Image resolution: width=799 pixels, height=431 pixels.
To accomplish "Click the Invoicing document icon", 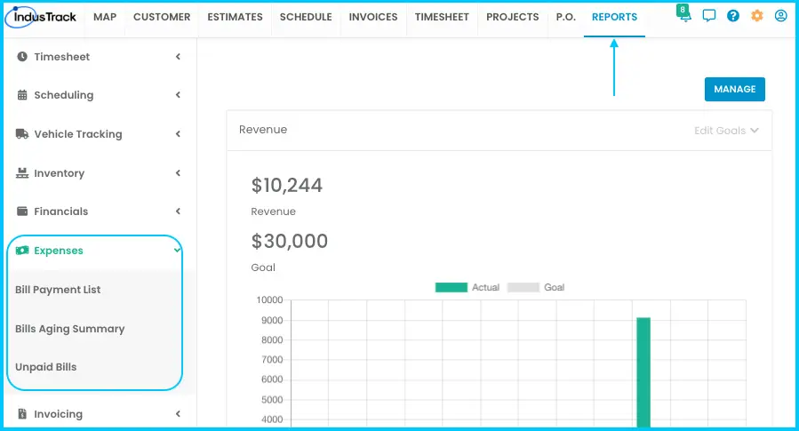I will point(22,414).
